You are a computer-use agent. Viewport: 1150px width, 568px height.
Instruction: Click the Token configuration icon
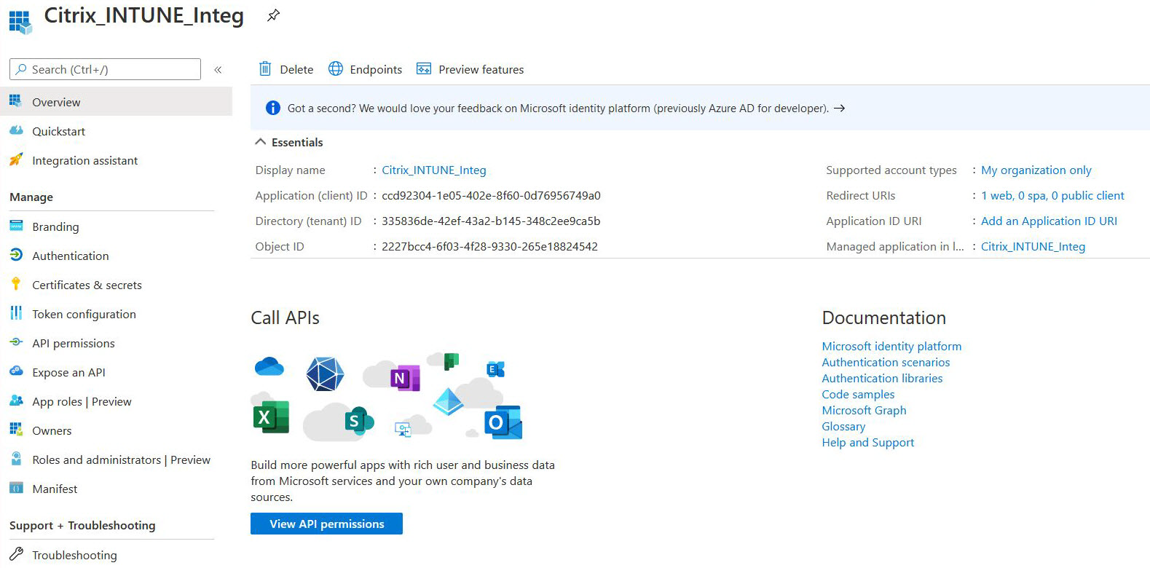[x=16, y=313]
